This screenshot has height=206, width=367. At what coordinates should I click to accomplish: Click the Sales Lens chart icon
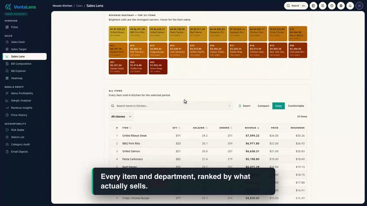(x=7, y=57)
